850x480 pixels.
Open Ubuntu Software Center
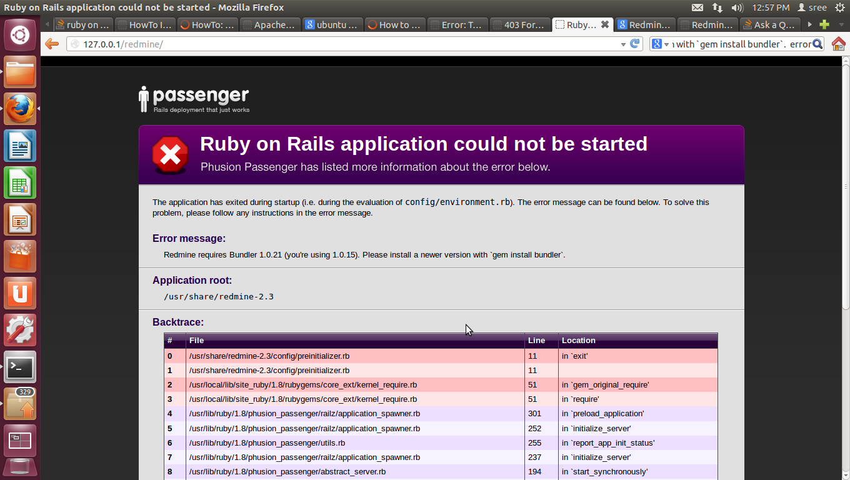point(21,257)
